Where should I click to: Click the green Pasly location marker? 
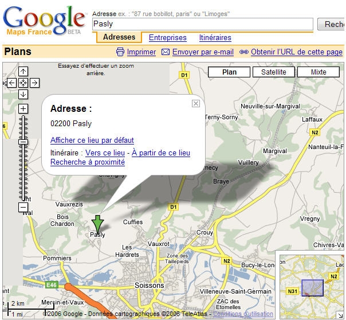point(97,224)
